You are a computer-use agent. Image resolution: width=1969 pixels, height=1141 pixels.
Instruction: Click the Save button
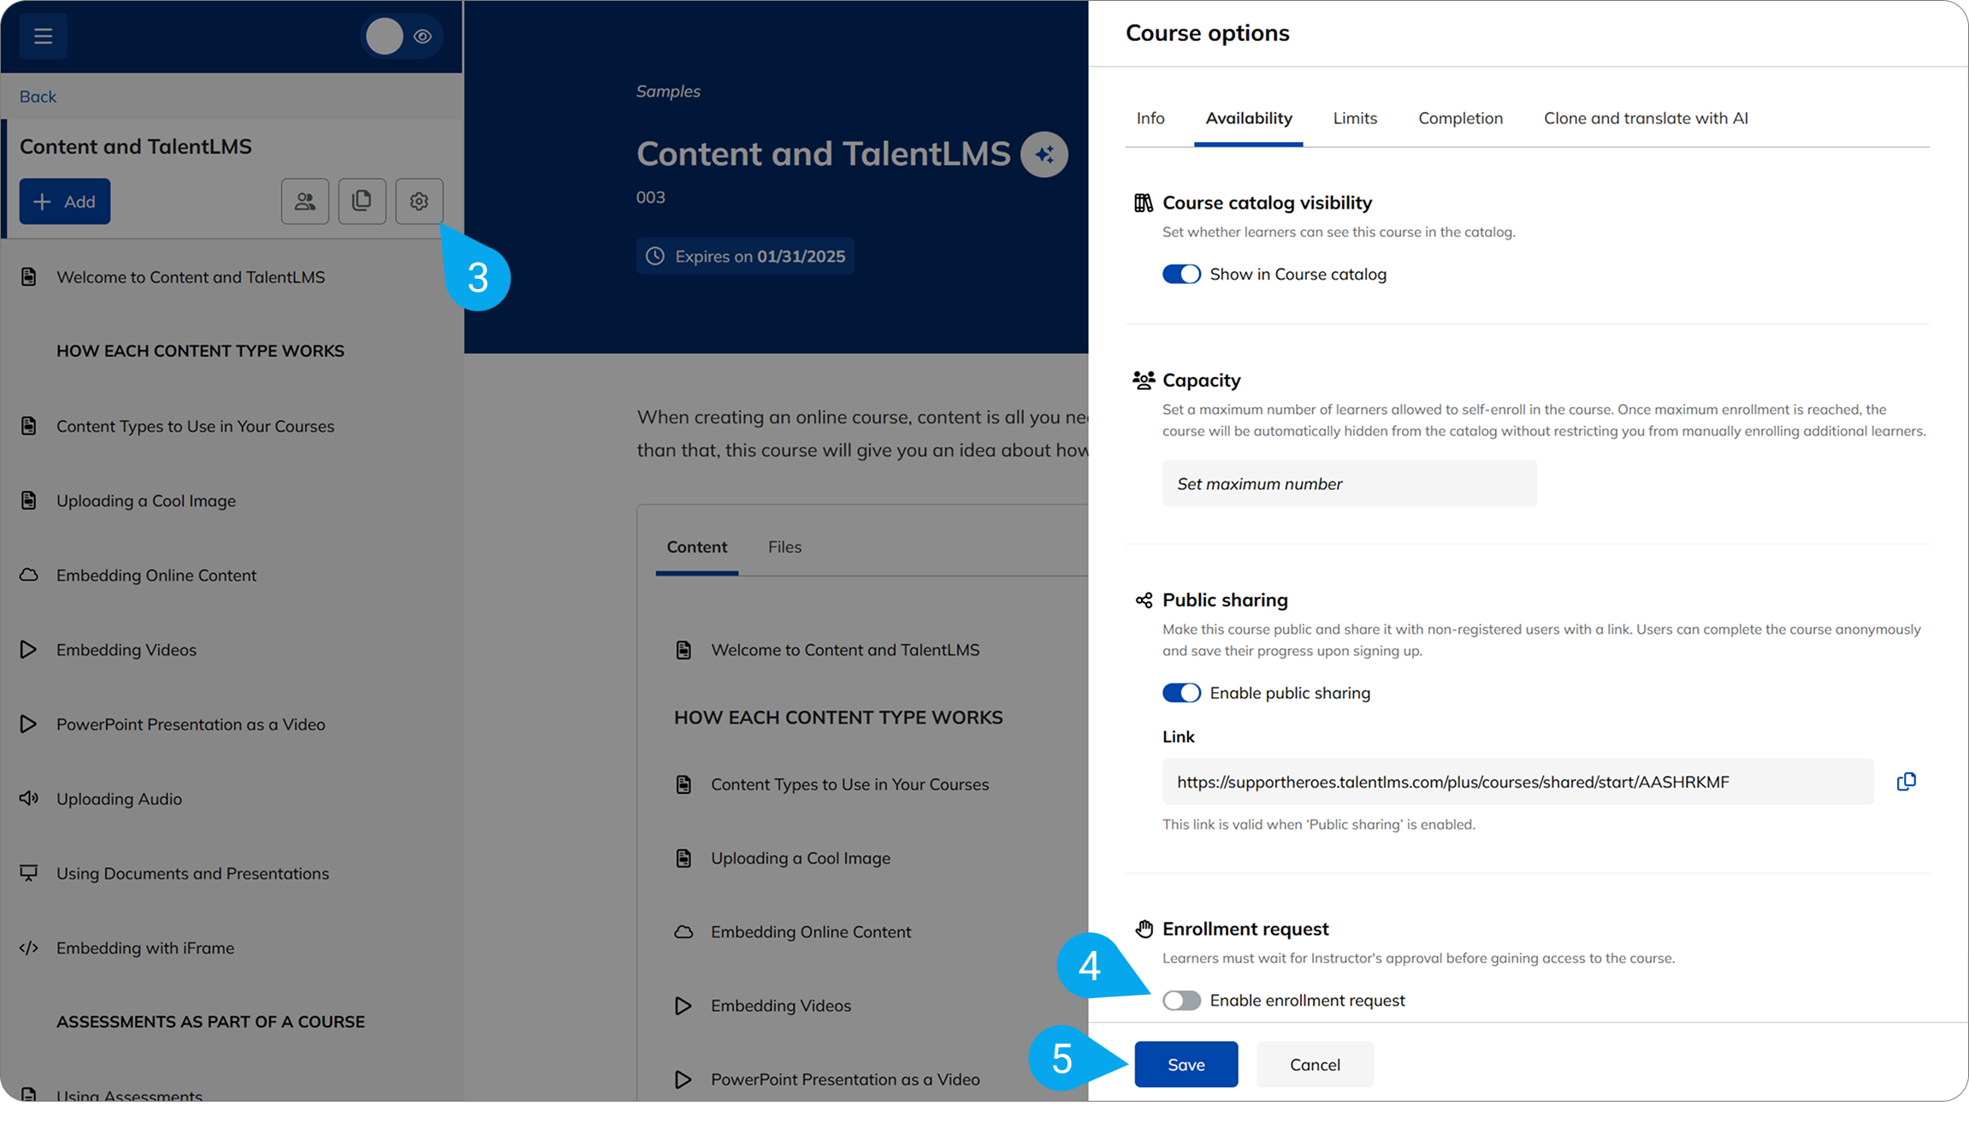[1186, 1065]
